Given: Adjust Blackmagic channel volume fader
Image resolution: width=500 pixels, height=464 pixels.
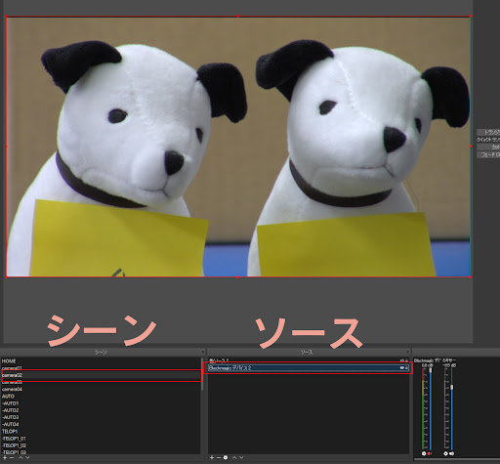Looking at the screenshot, I should tap(431, 370).
